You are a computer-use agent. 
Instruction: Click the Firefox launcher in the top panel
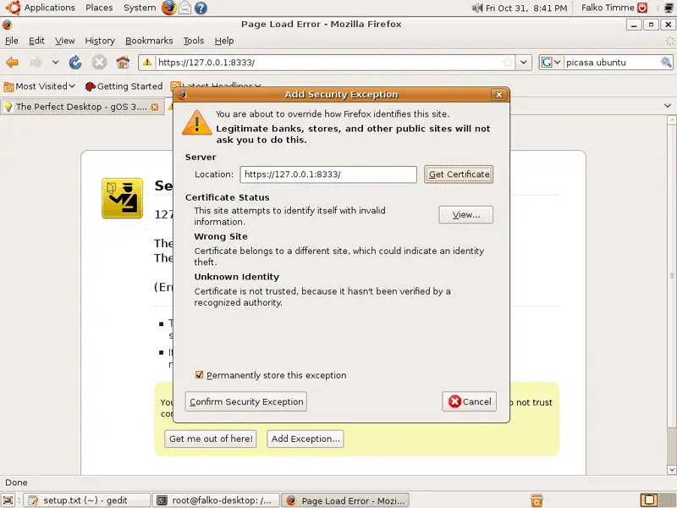click(168, 8)
